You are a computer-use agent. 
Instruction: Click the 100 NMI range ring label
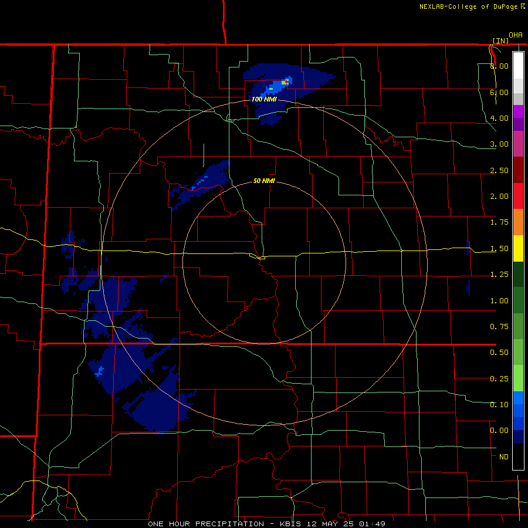coord(265,99)
